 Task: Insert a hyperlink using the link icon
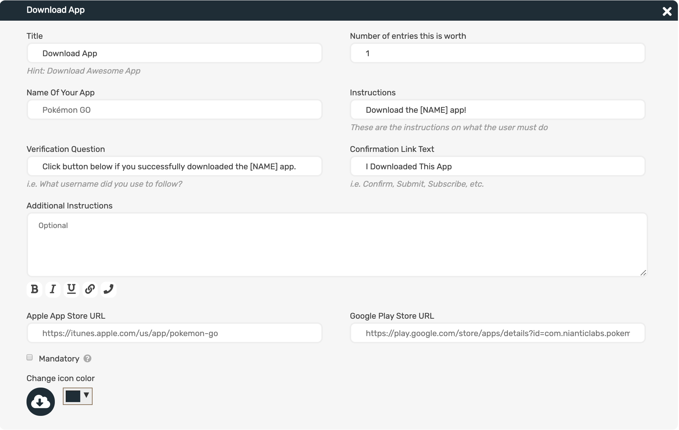90,289
